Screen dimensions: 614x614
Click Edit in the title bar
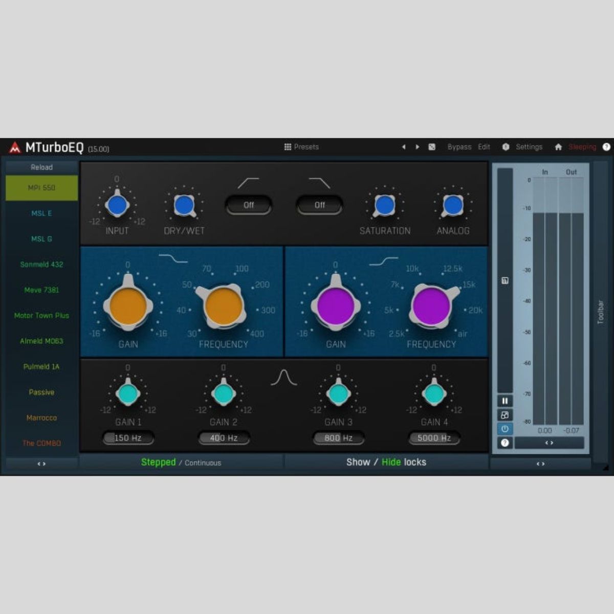[x=484, y=147]
